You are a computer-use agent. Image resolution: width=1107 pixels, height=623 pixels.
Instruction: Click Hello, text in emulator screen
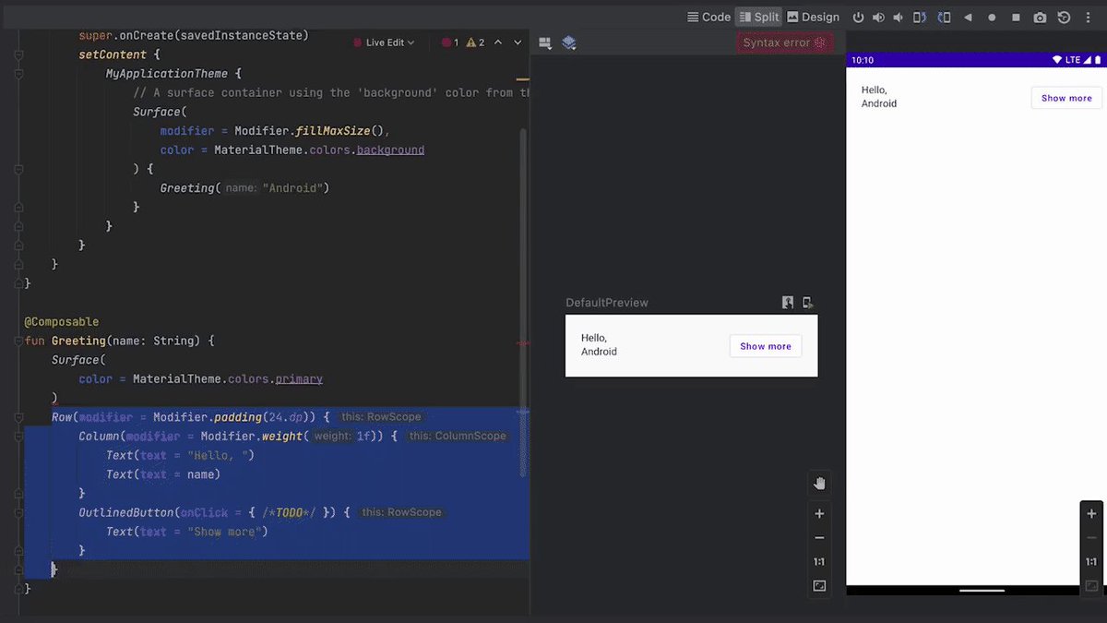click(x=874, y=90)
